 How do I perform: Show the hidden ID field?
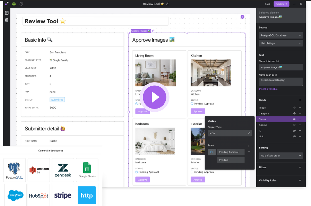294,131
